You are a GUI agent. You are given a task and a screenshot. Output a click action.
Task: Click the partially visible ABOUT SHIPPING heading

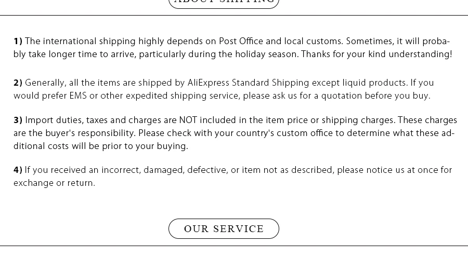click(x=224, y=3)
